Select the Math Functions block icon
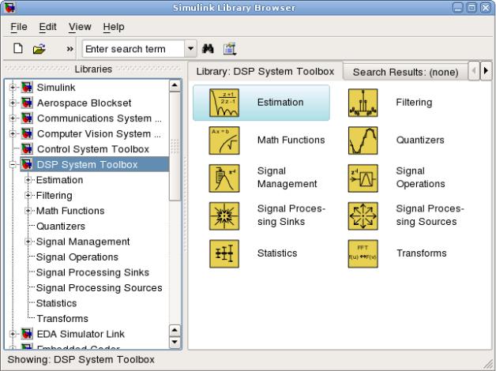Image resolution: width=496 pixels, height=371 pixels. click(x=224, y=141)
